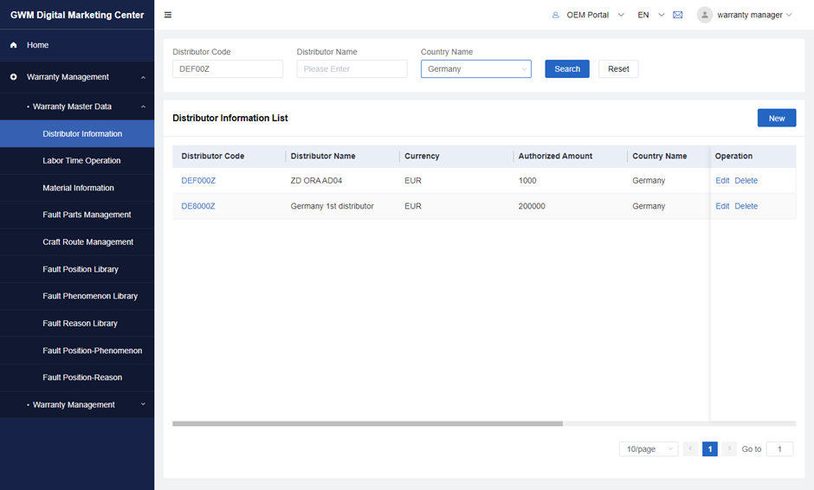
Task: Click the previous page arrow
Action: [690, 449]
